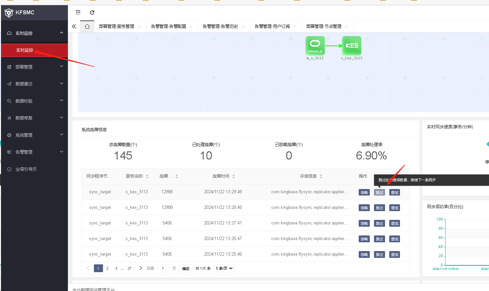
Task: Select the KES node s_kes_3113 icon
Action: [352, 46]
